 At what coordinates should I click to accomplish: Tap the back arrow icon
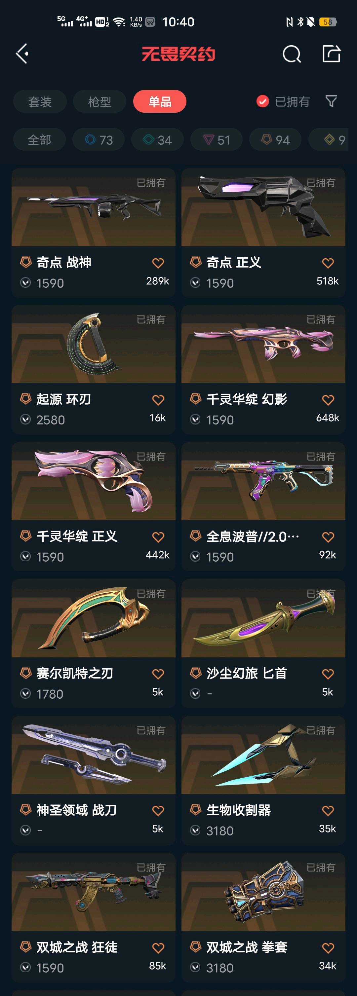coord(22,54)
